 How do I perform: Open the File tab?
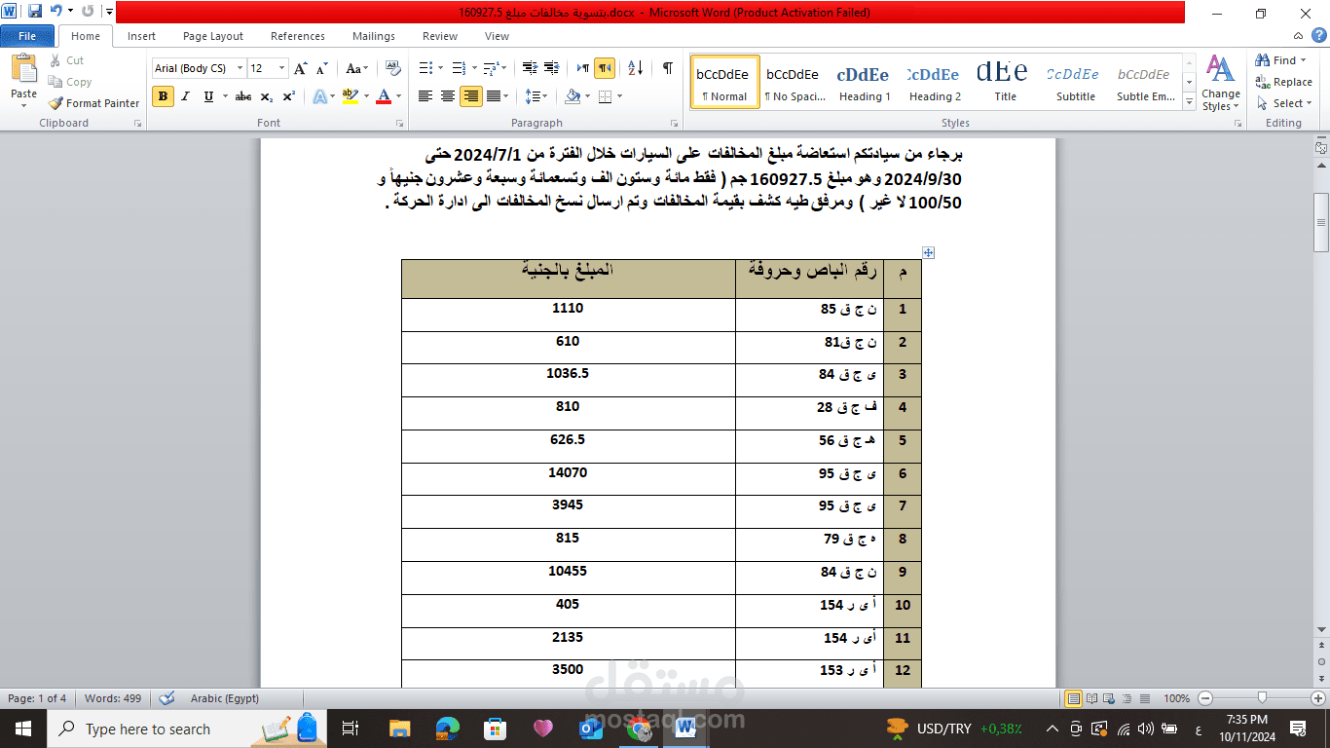[27, 35]
